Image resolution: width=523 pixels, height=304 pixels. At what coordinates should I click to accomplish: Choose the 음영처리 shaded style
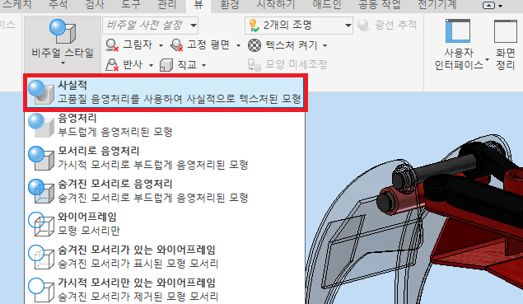click(165, 125)
